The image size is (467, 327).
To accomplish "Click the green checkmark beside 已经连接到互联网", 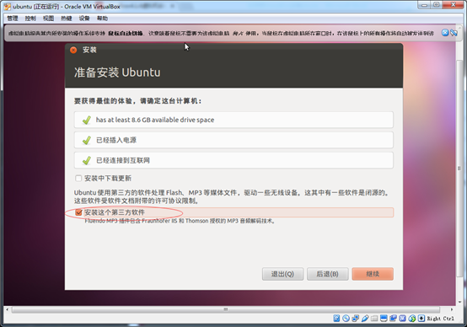I will [x=87, y=160].
